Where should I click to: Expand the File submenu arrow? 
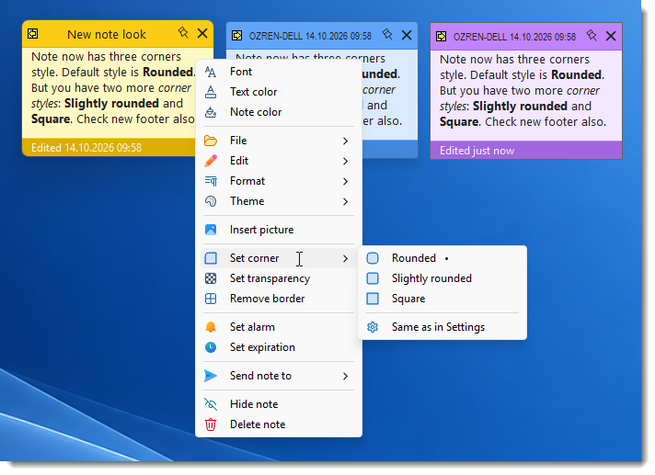click(346, 141)
